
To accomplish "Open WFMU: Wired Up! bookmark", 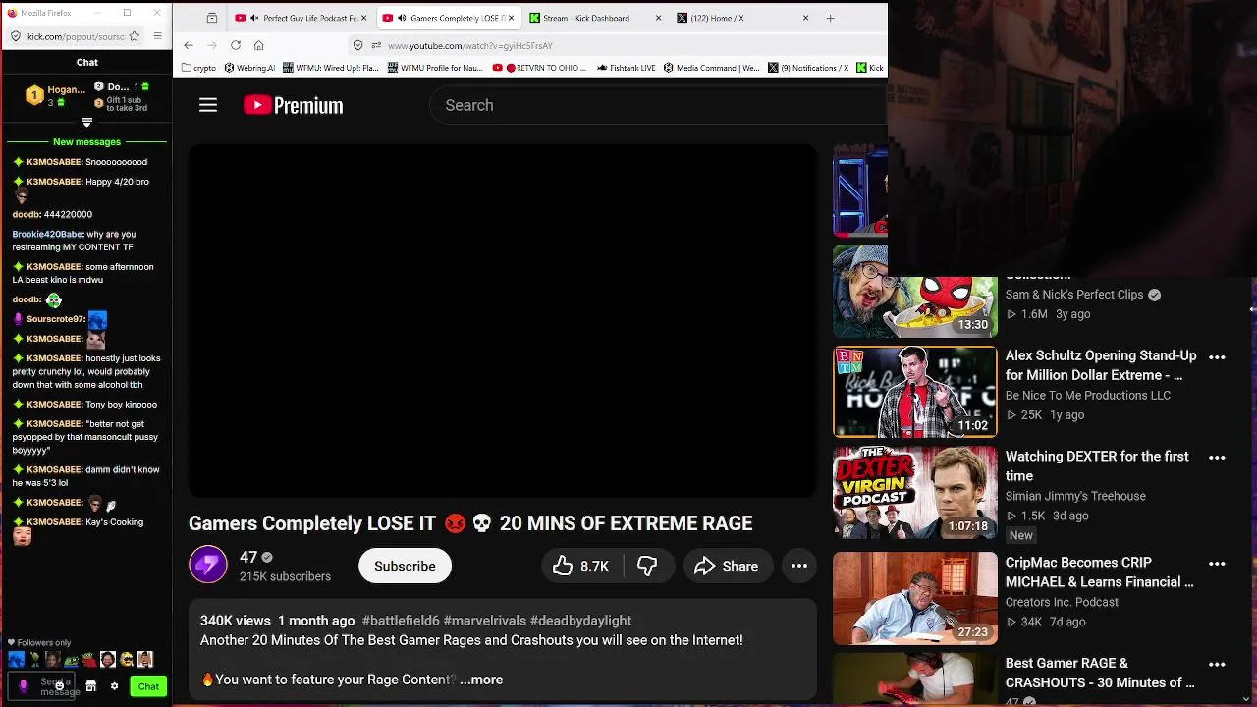I will coord(331,68).
